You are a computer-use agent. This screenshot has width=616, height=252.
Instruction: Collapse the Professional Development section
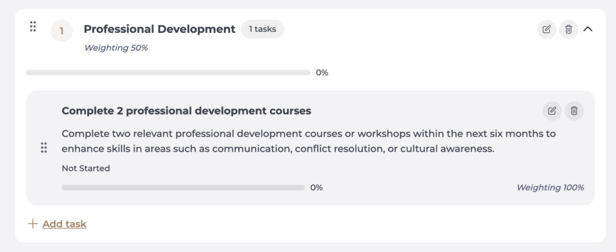coord(588,29)
